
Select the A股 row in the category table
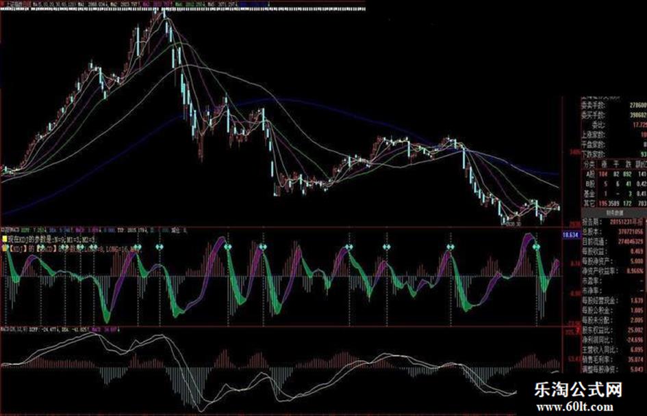point(614,174)
